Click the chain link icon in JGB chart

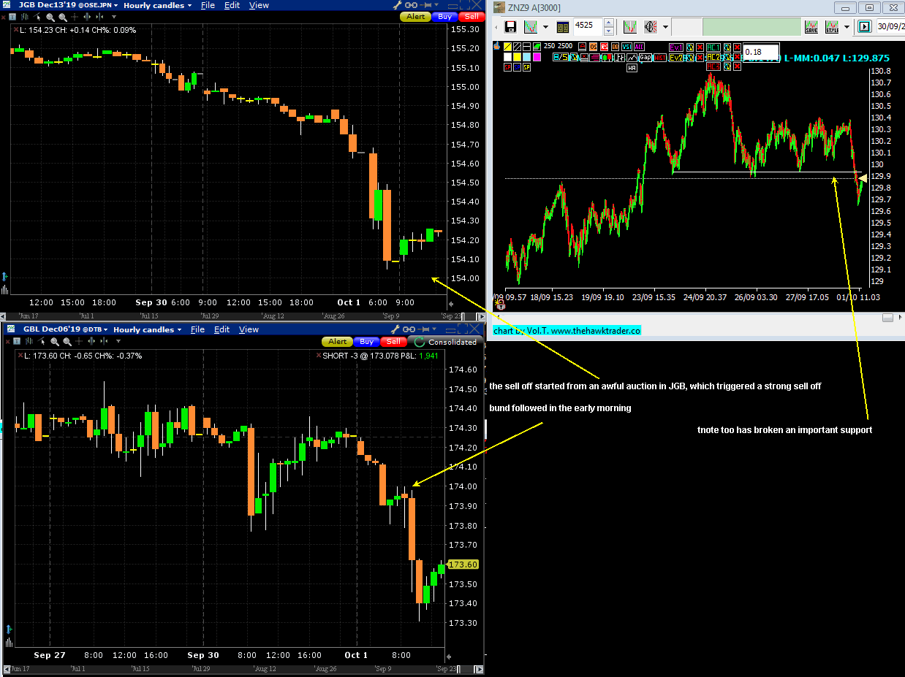click(411, 5)
